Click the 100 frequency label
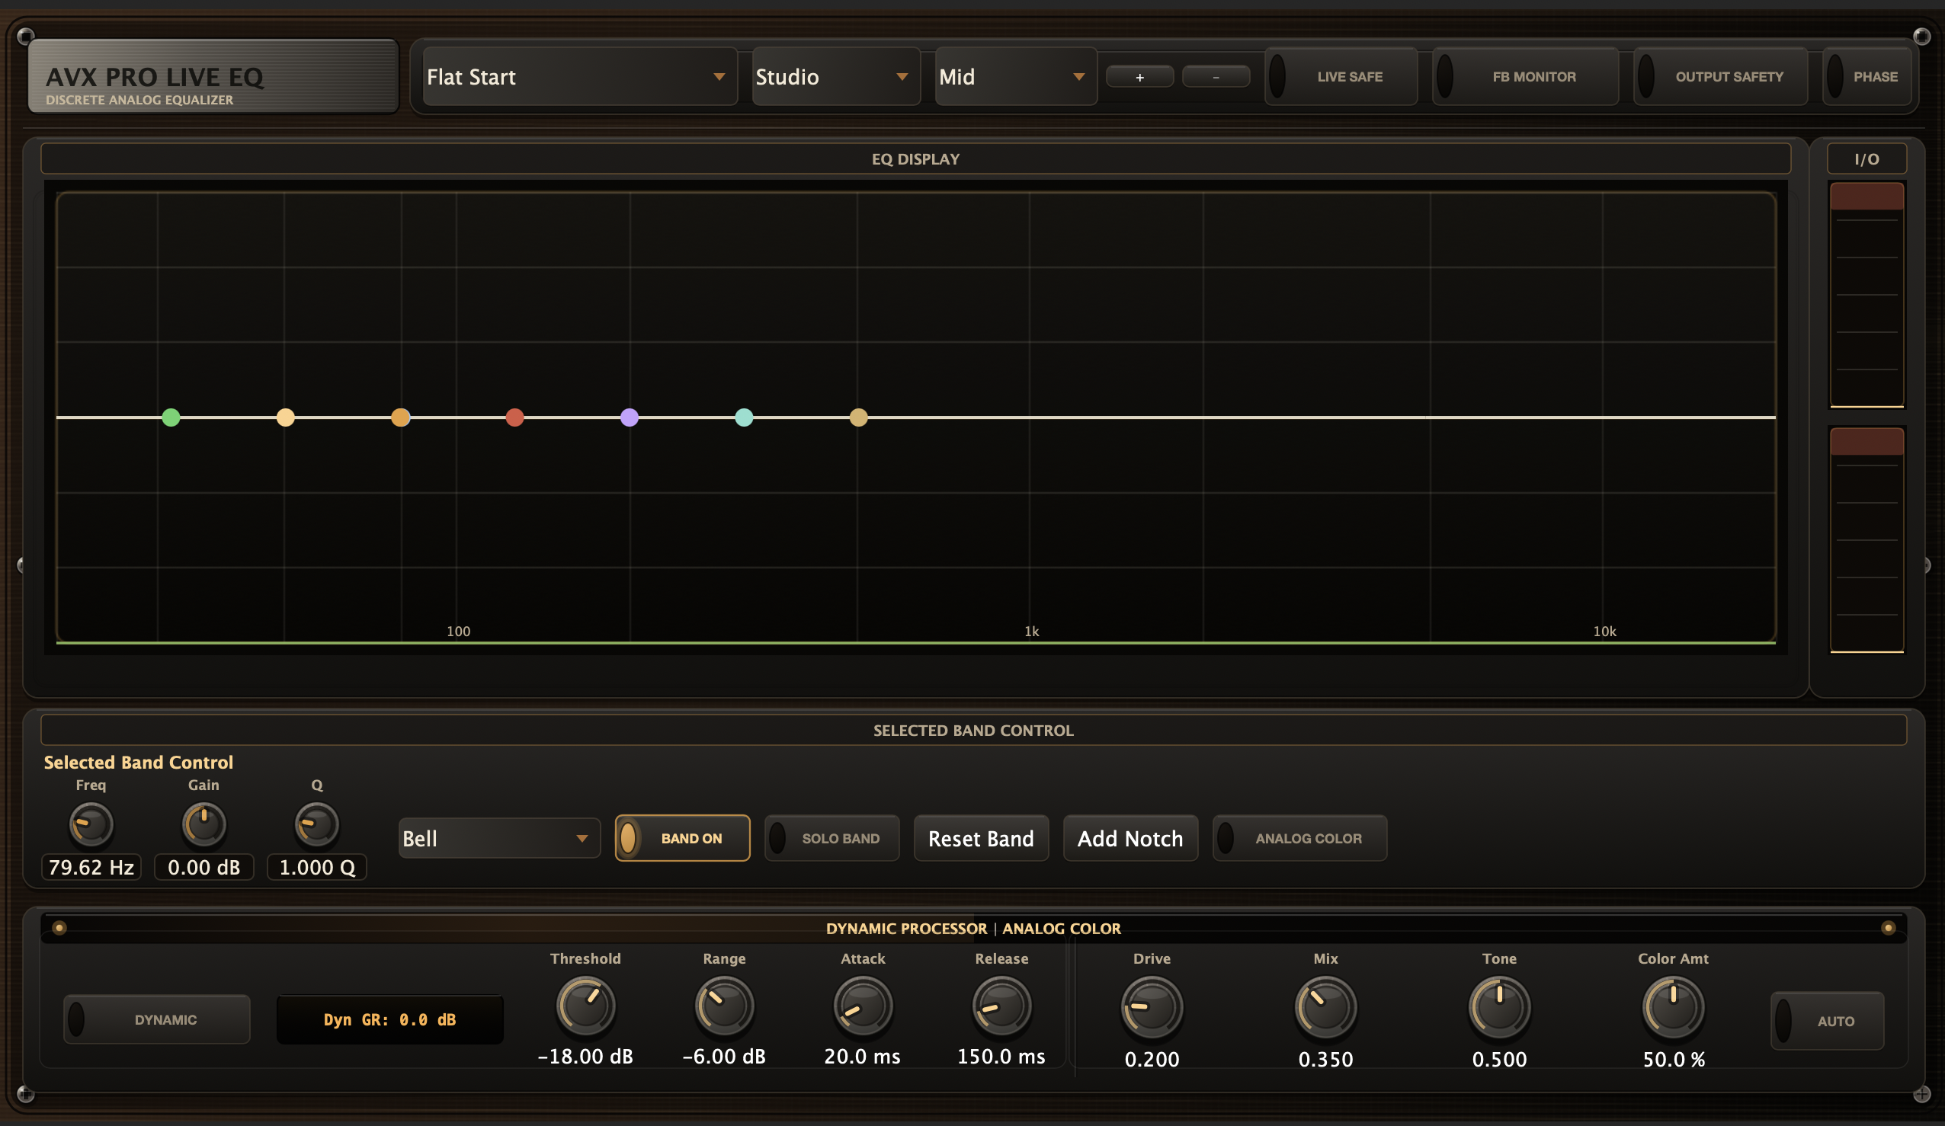This screenshot has width=1945, height=1126. 459,632
